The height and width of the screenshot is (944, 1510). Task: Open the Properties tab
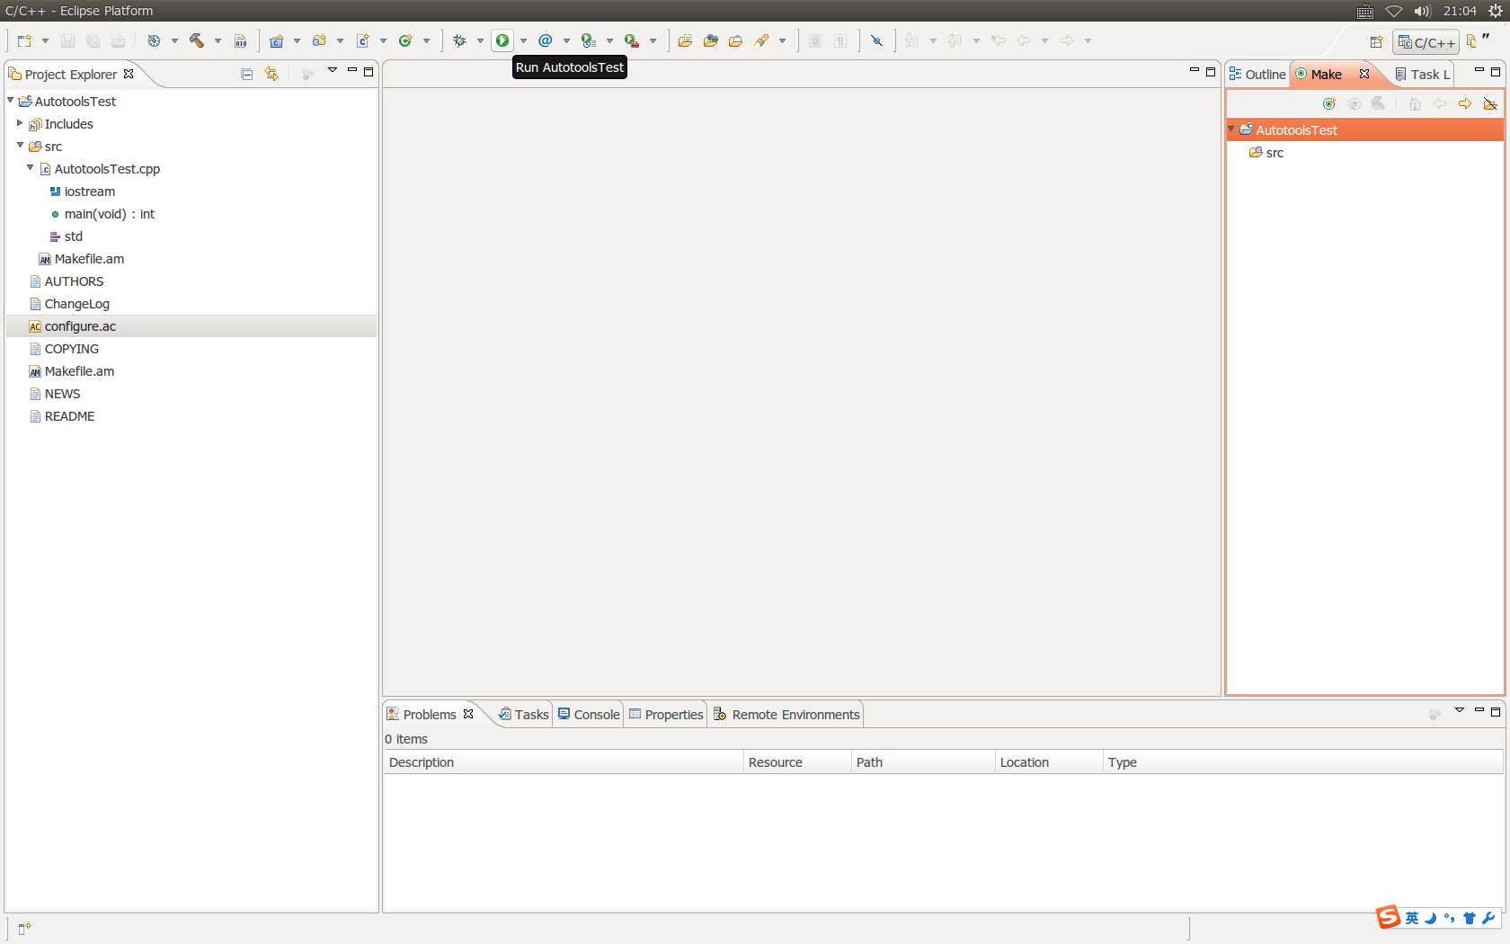666,715
